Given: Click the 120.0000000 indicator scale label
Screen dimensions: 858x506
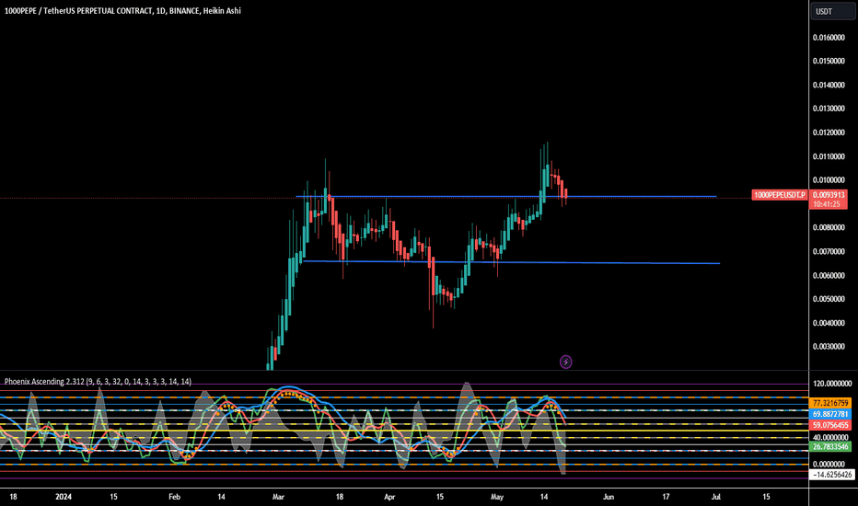Looking at the screenshot, I should pos(831,384).
